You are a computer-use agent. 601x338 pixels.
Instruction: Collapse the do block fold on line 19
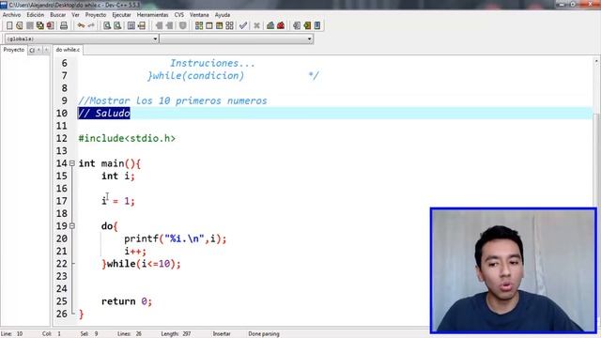coord(72,226)
